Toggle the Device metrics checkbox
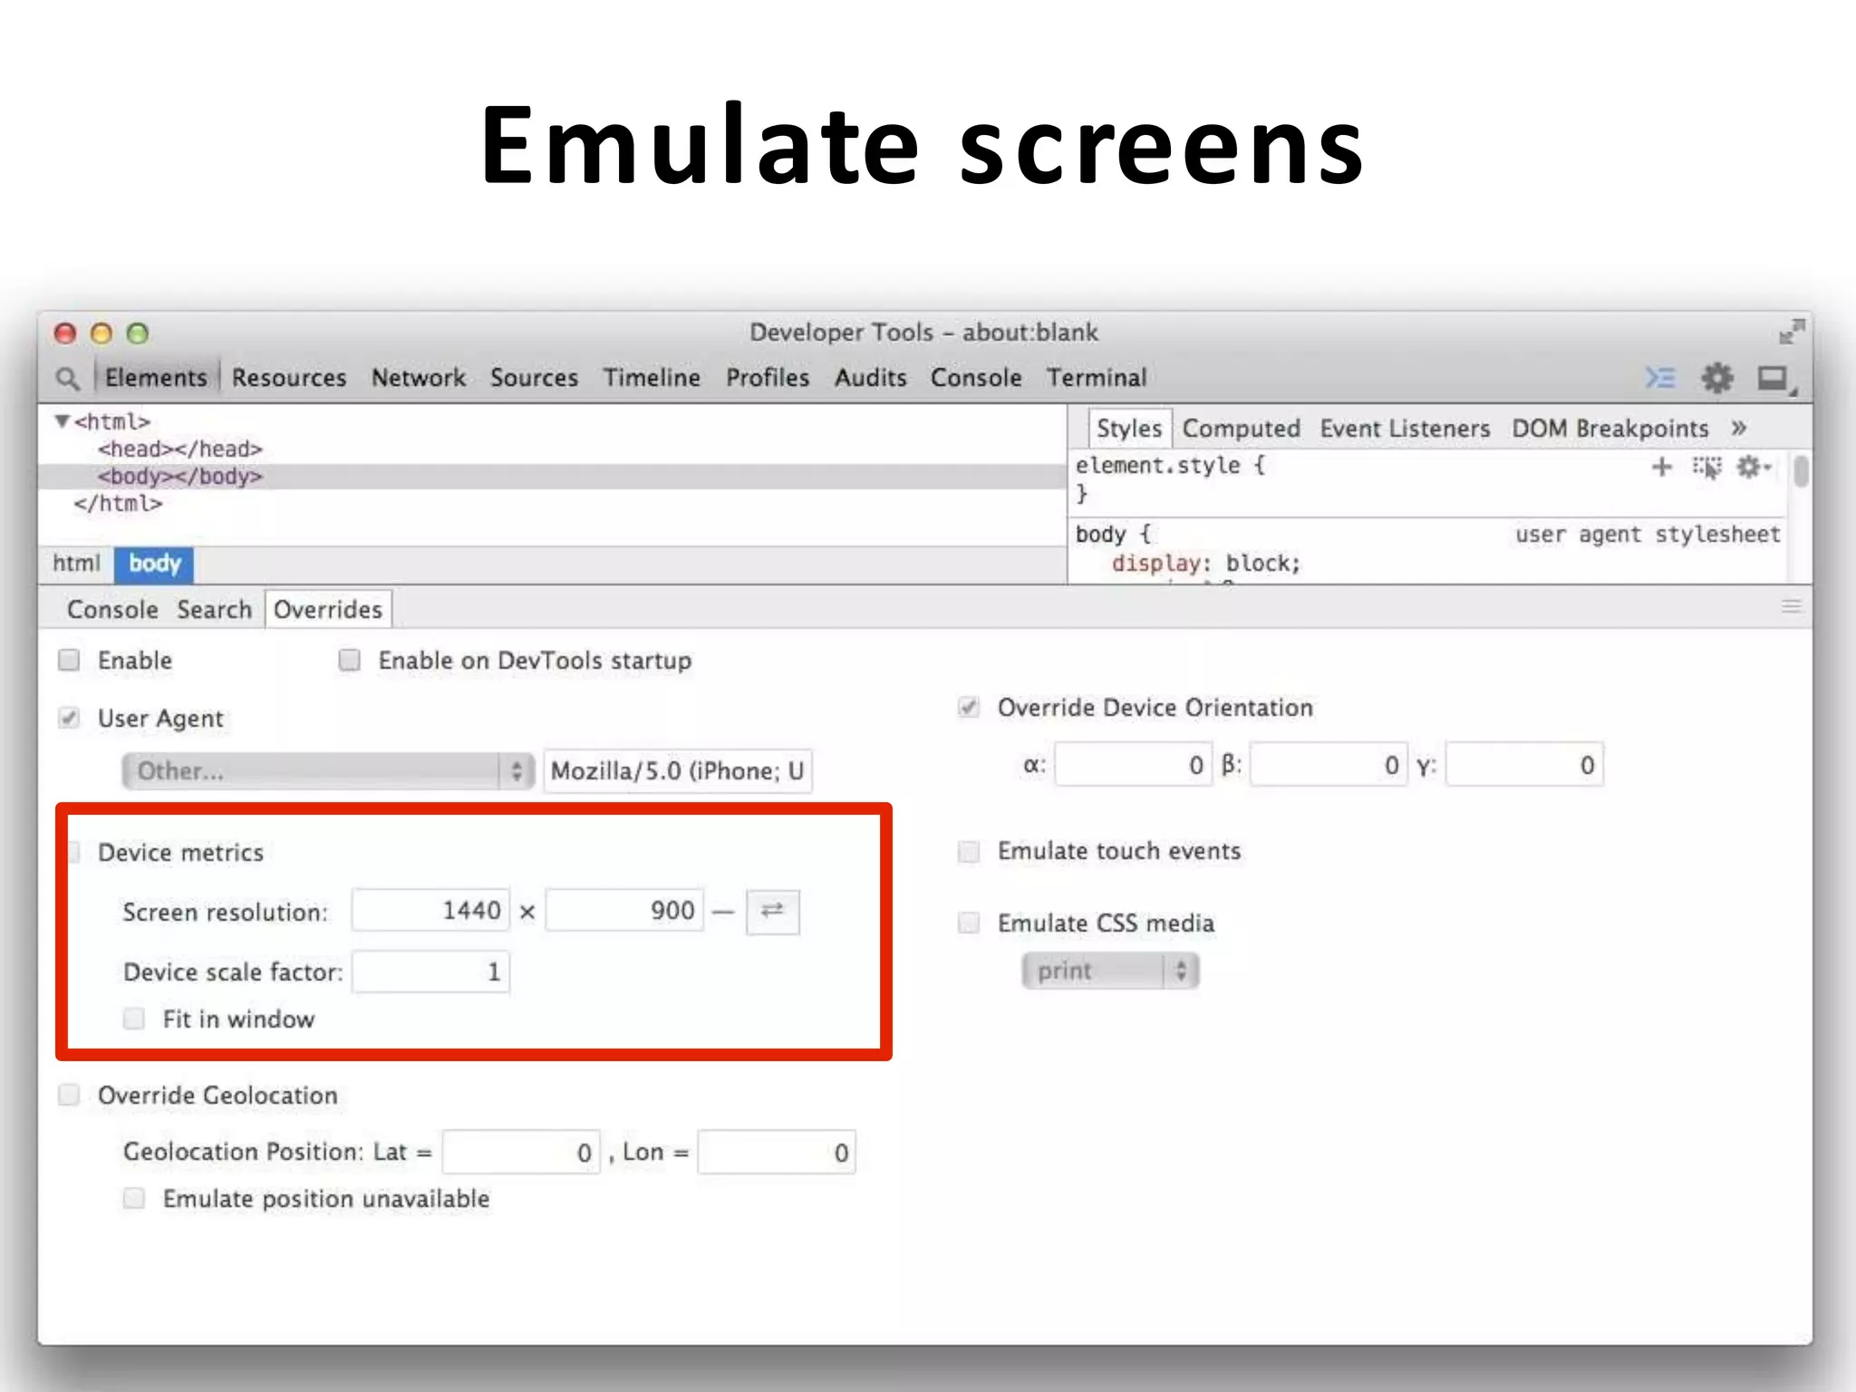 (x=74, y=852)
